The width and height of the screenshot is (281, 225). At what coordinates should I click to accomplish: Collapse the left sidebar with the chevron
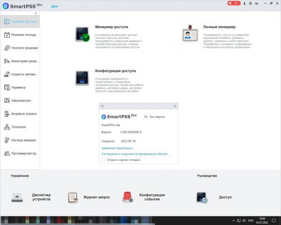coord(36,13)
